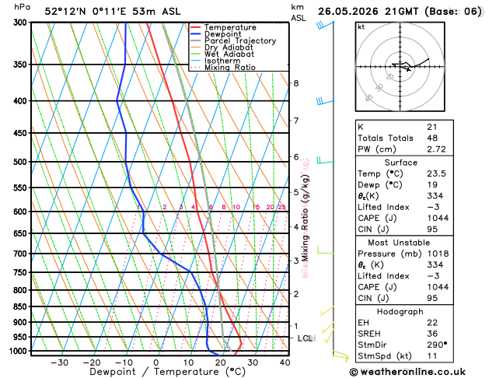Click the '3' km altitude axis label
Image resolution: width=489 pixels, height=378 pixels.
pyautogui.click(x=296, y=261)
